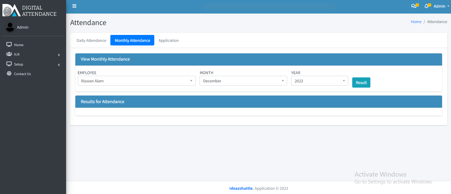Open the notifications bell icon
Image resolution: width=451 pixels, height=194 pixels.
click(427, 6)
